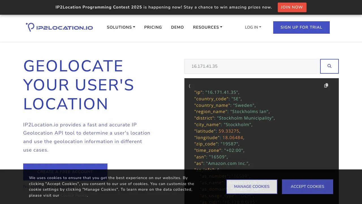Screen dimensions: 362x204
Task: Open the Cookie Policy link
Action: (x=74, y=195)
